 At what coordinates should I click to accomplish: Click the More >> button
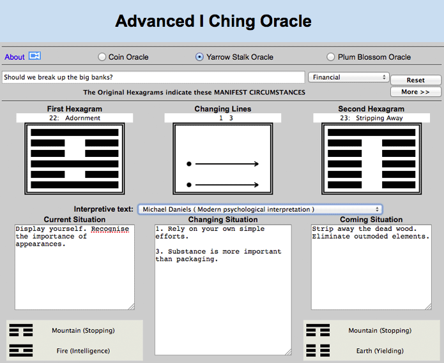coord(416,92)
